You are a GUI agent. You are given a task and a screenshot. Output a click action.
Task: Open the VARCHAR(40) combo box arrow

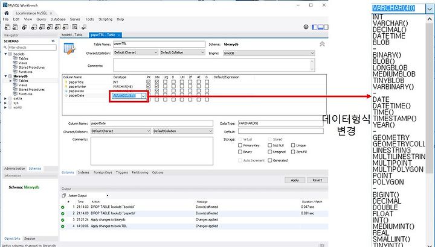coord(430,9)
